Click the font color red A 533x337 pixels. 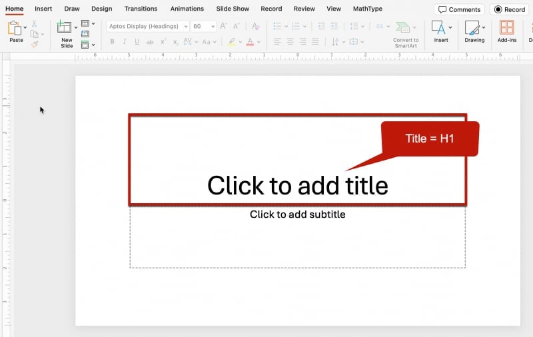(x=250, y=42)
